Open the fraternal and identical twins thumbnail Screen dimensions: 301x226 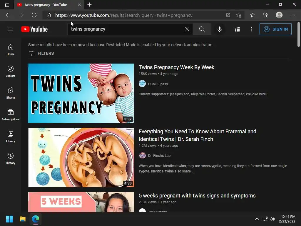[x=81, y=157]
